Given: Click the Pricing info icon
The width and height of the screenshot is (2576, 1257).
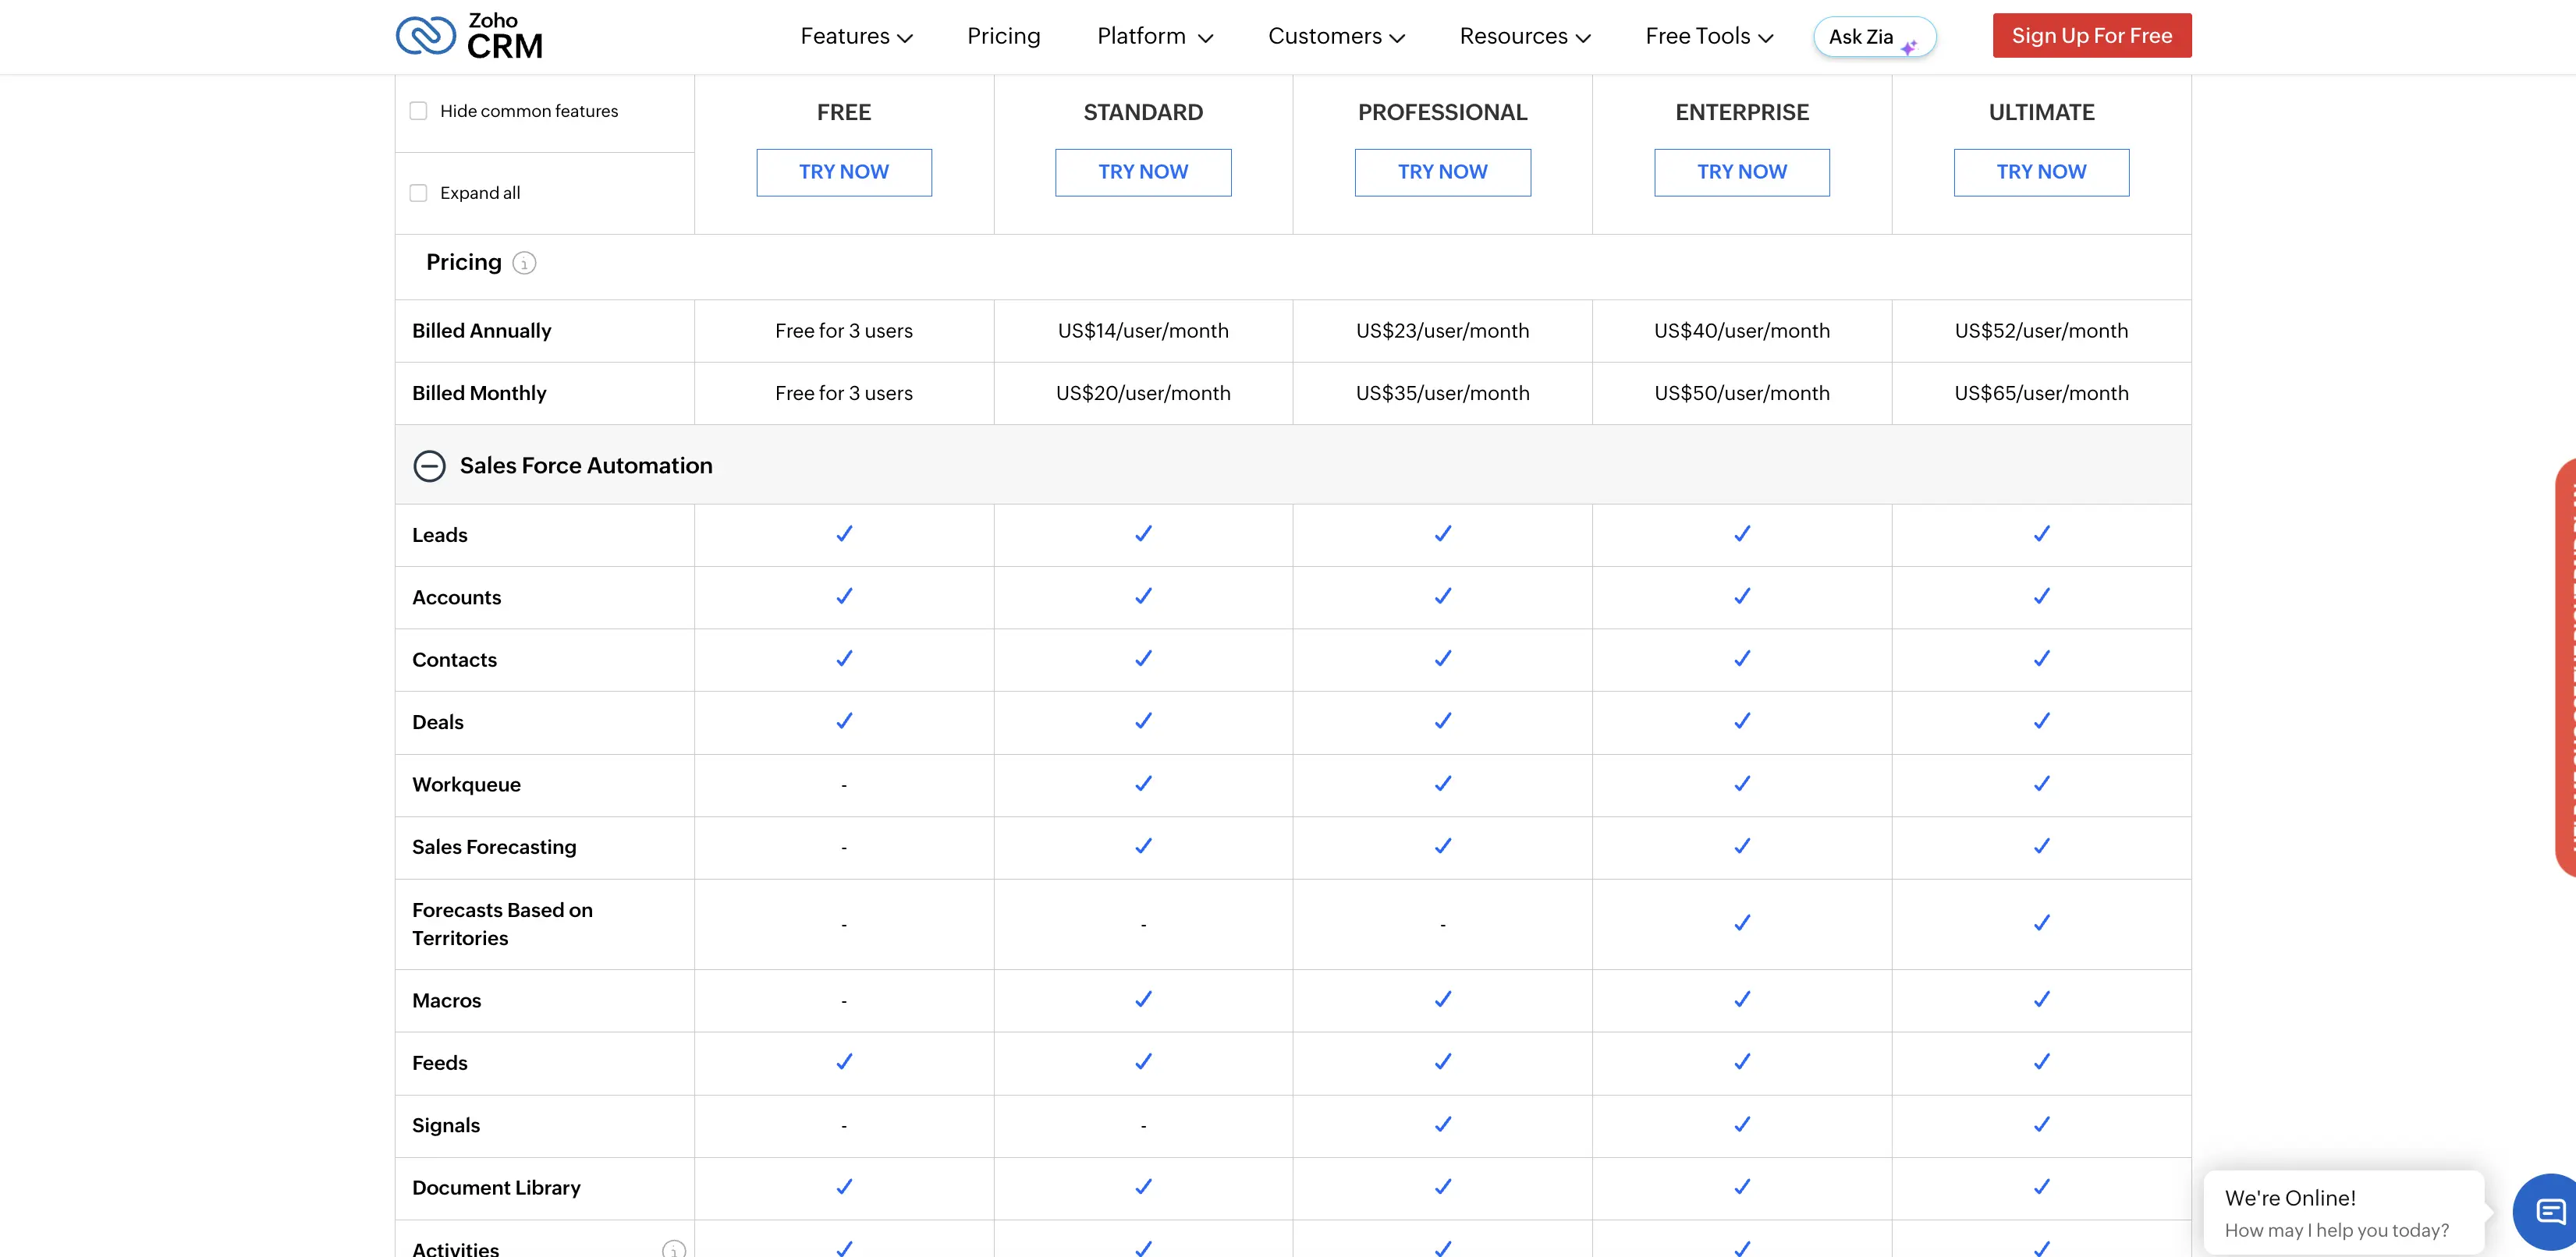Looking at the screenshot, I should (524, 263).
